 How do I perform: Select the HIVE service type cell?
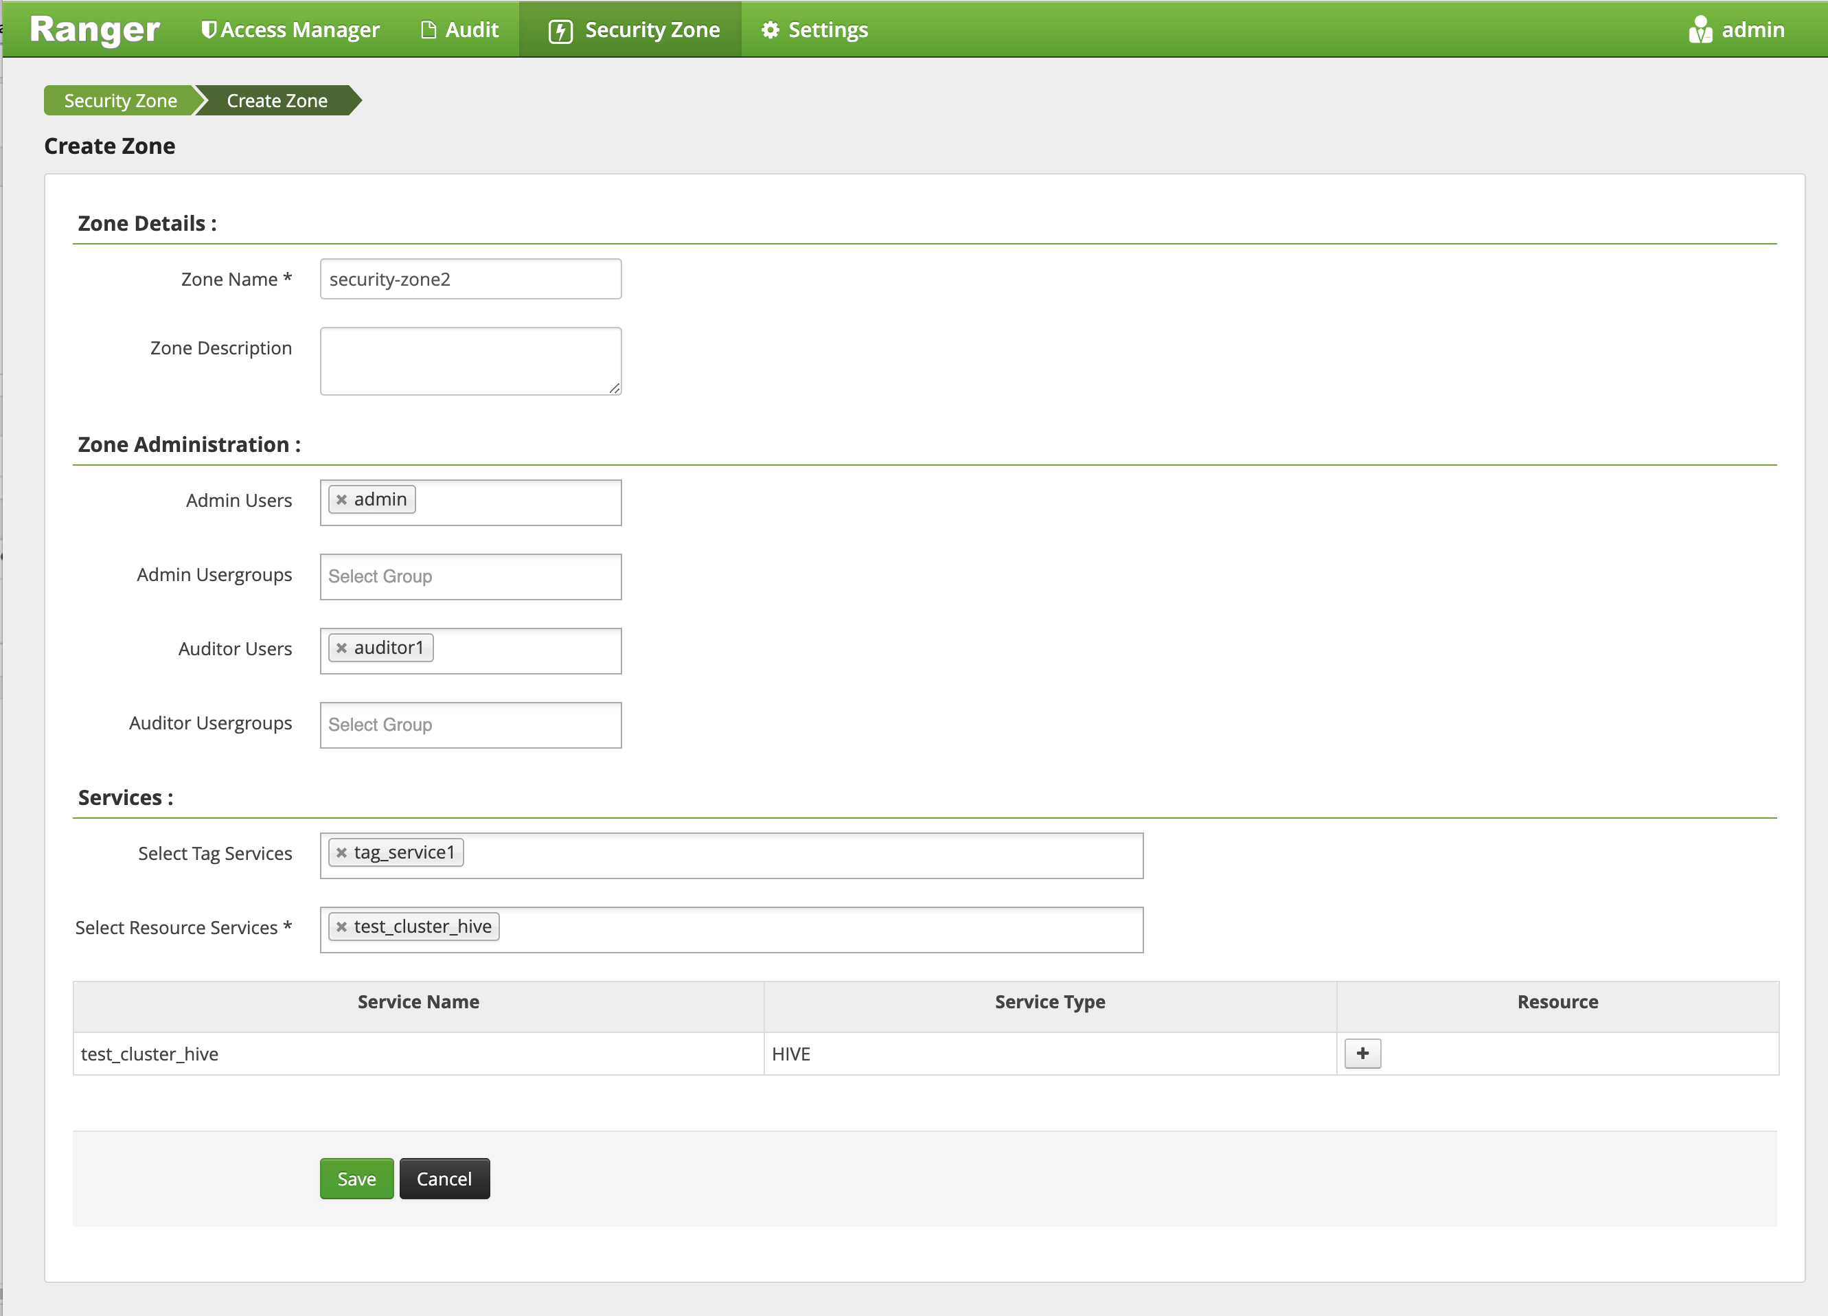pos(1050,1054)
